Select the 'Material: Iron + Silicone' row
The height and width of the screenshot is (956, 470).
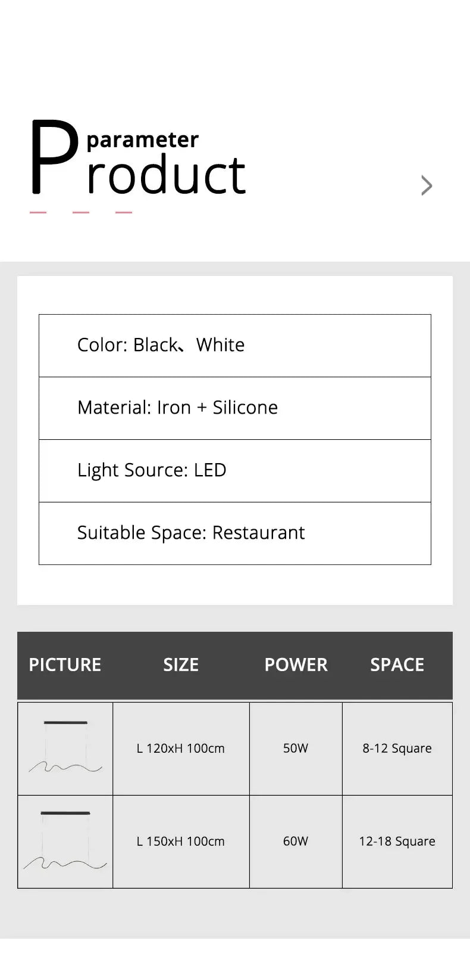click(234, 408)
